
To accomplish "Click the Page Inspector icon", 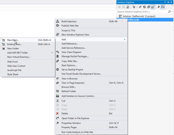I will [x=58, y=83].
